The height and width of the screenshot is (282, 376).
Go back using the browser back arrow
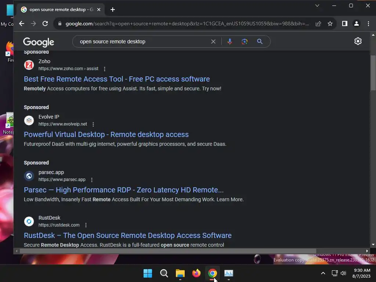coord(22,23)
